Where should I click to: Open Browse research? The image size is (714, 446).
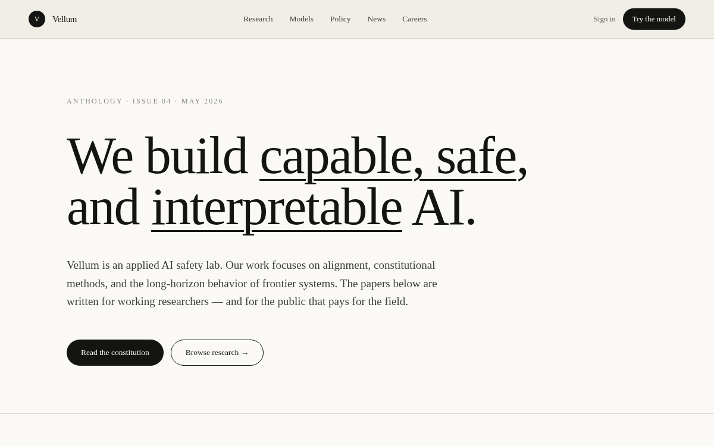(x=217, y=353)
